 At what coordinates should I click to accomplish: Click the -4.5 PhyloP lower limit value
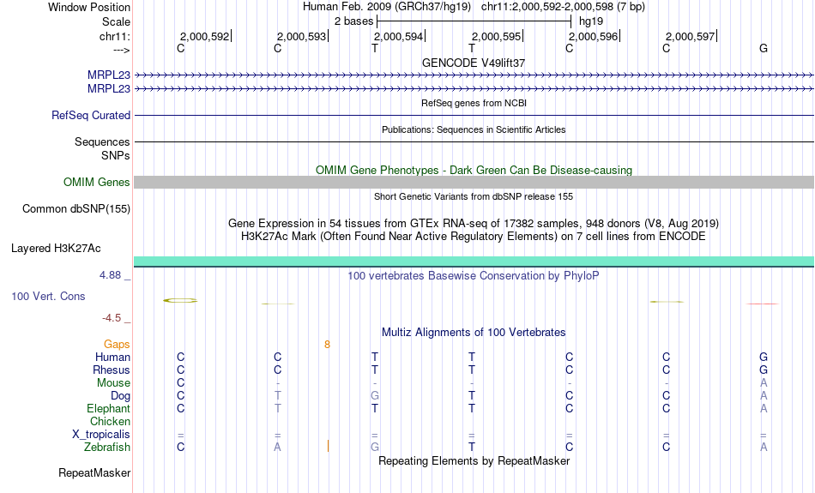coord(112,318)
